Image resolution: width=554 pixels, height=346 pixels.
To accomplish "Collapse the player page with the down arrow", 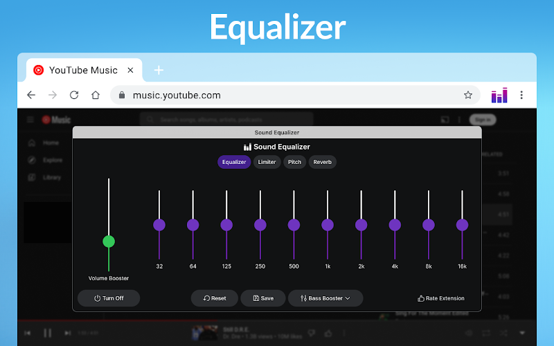I will tap(522, 333).
